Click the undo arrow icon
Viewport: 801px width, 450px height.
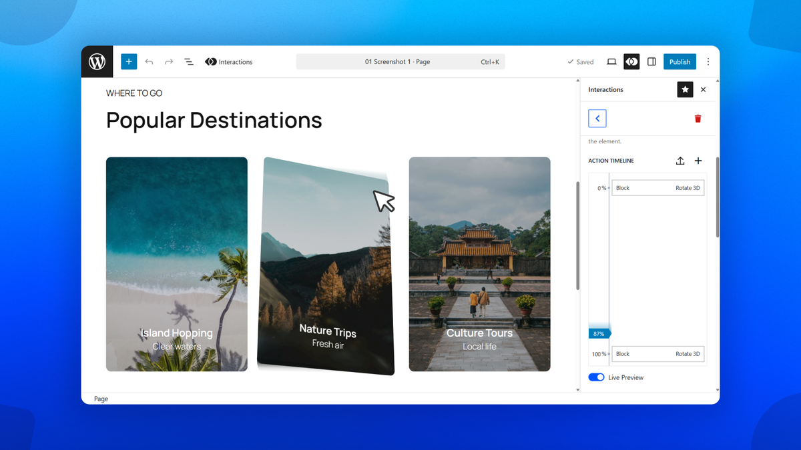(x=149, y=61)
